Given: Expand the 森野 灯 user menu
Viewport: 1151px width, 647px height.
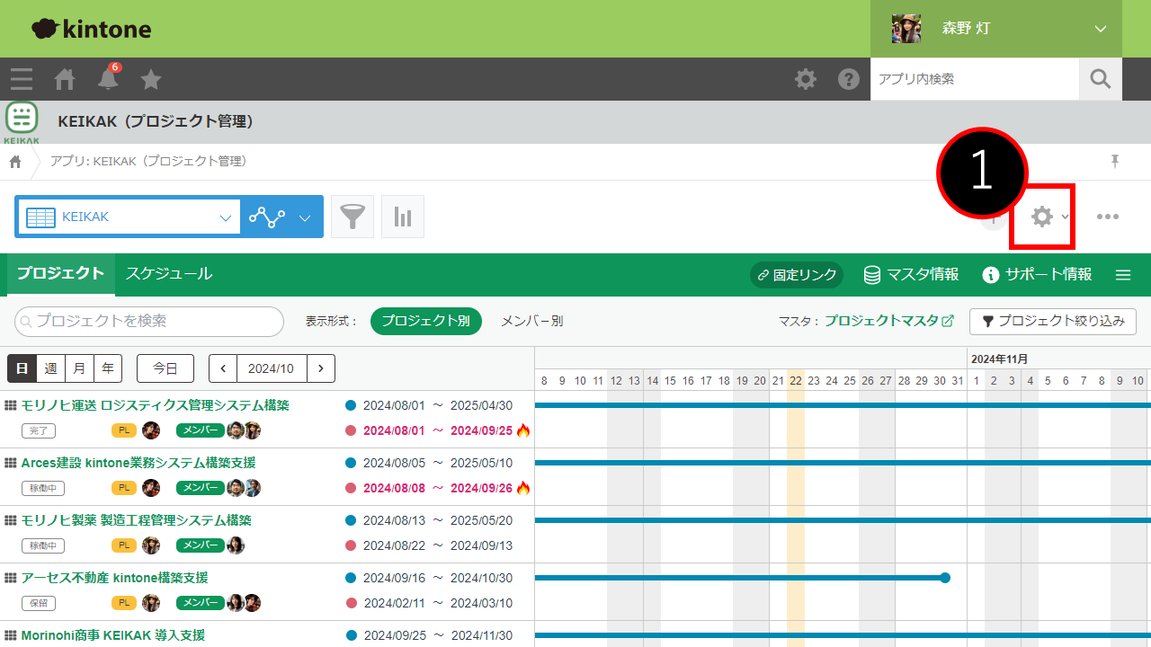Looking at the screenshot, I should pos(1101,29).
